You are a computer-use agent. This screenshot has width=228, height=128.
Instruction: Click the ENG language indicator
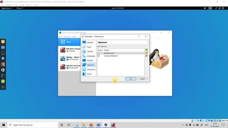(x=207, y=125)
